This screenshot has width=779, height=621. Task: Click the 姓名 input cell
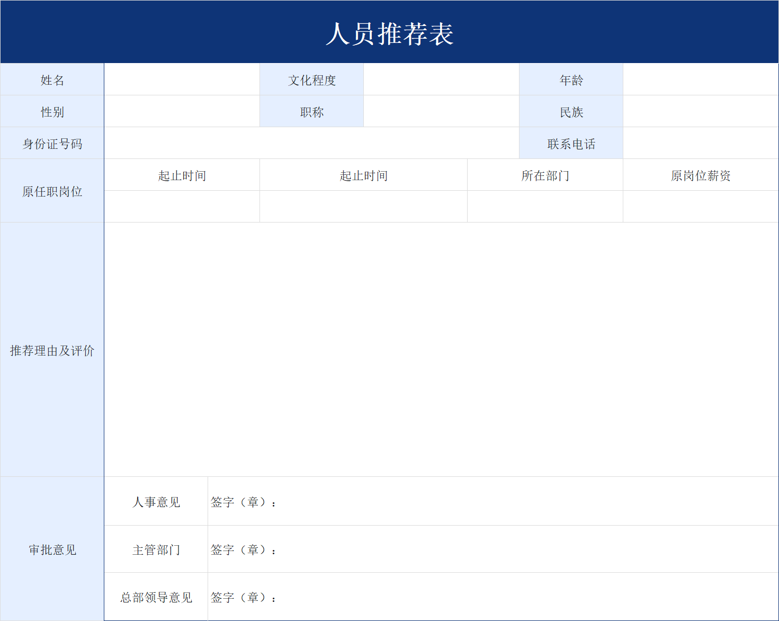[182, 79]
